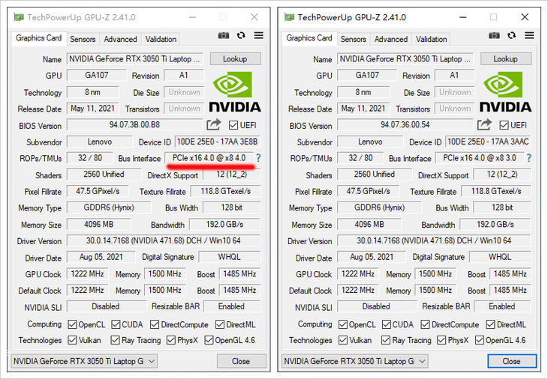Open the GPU selection dropdown in left window

84,361
